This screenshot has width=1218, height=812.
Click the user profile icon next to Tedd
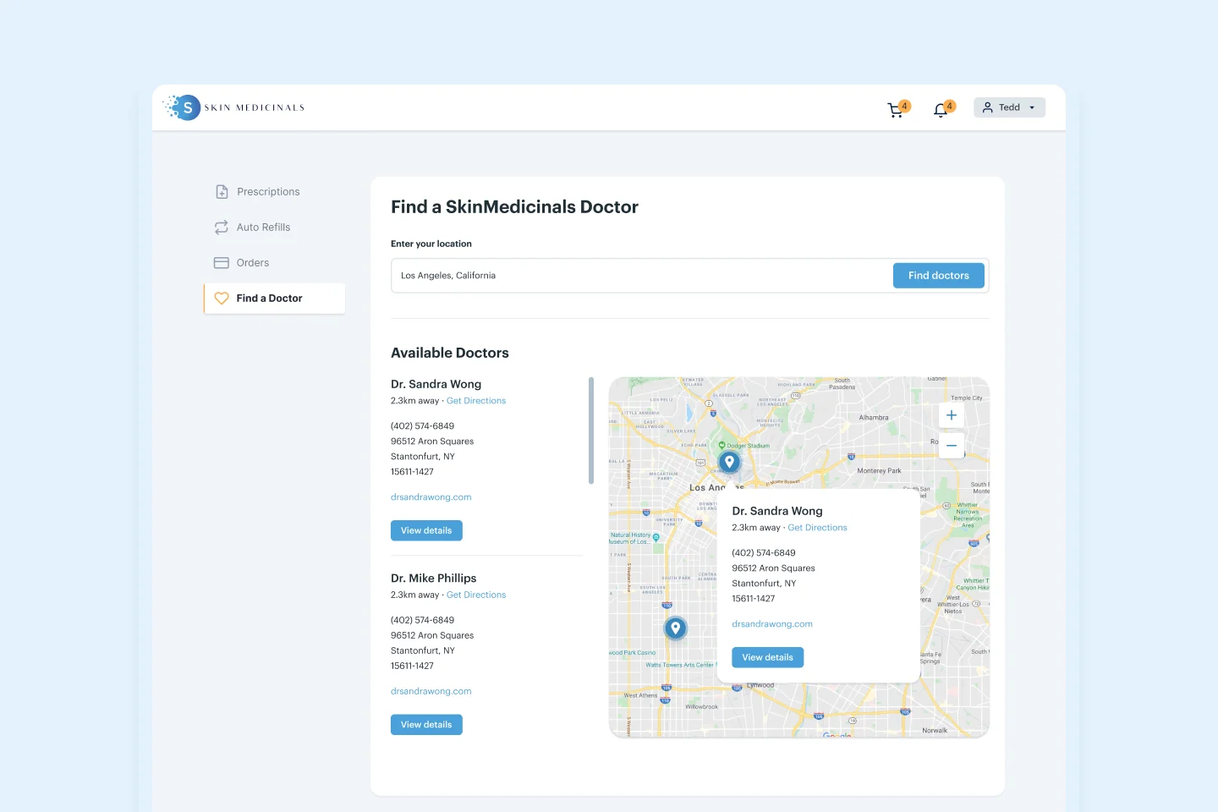pyautogui.click(x=987, y=107)
